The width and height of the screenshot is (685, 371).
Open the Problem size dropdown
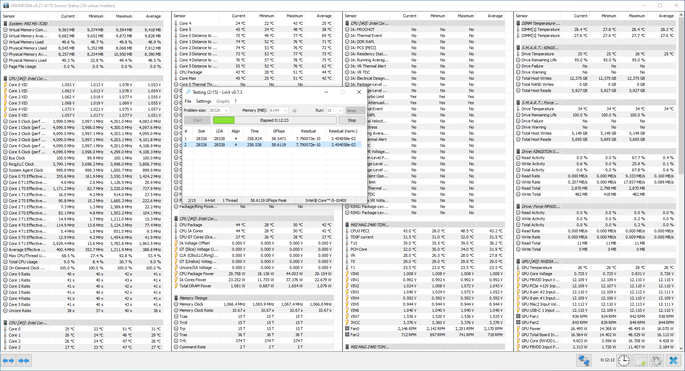[x=219, y=110]
